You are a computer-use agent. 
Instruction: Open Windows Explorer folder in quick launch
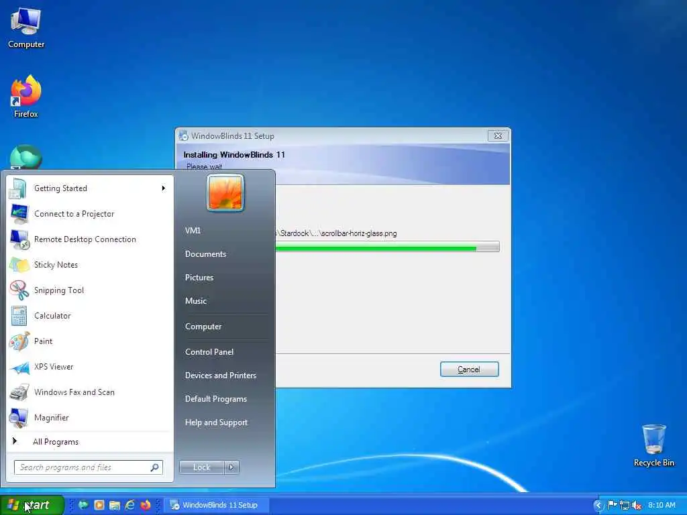(114, 505)
